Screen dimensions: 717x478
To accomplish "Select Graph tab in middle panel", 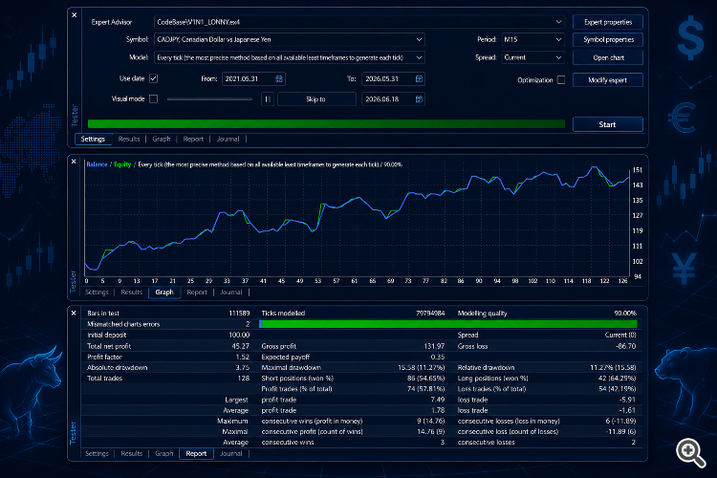I will pyautogui.click(x=164, y=293).
